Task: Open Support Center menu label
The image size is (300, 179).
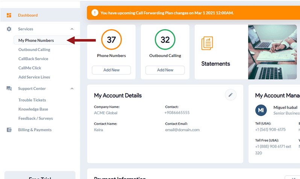Action: 32,88
